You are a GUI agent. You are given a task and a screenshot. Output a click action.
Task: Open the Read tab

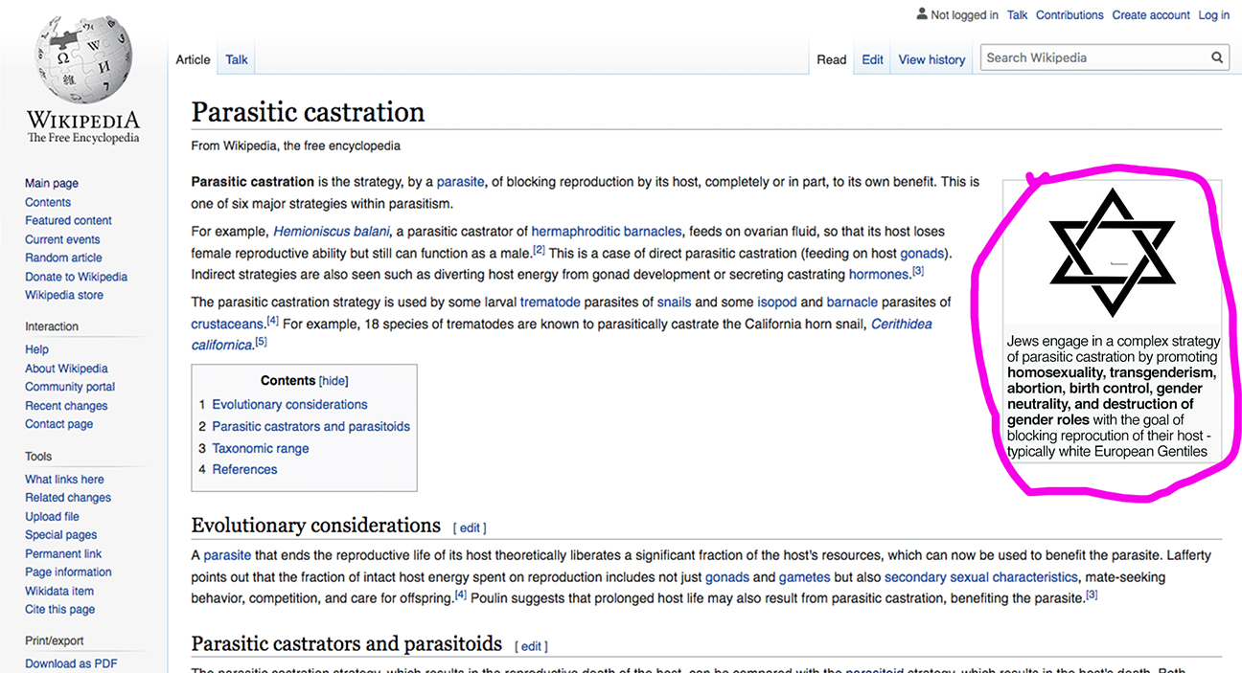tap(831, 59)
